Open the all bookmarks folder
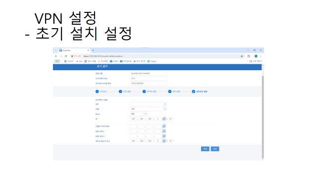This screenshot has height=178, width=317. [256, 61]
